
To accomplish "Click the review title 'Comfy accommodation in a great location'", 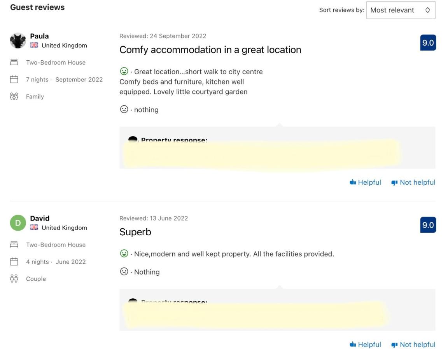I will pyautogui.click(x=210, y=50).
